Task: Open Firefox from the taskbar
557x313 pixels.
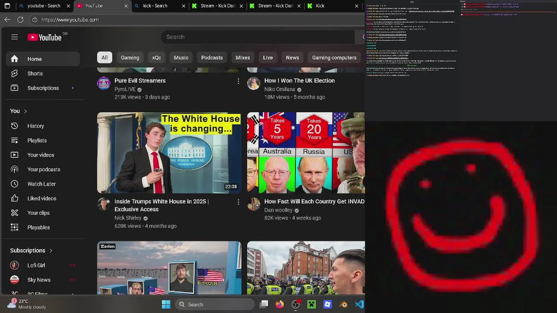Action: click(x=279, y=304)
